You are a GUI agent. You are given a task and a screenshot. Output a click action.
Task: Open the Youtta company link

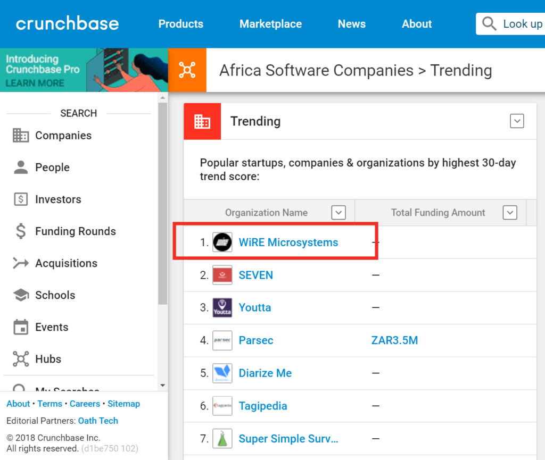pyautogui.click(x=255, y=307)
